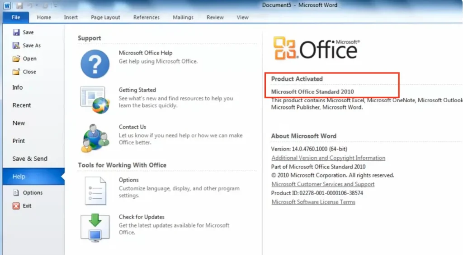The height and width of the screenshot is (255, 463).
Task: Click the Save icon in Quick Access Toolbar
Action: (19, 5)
